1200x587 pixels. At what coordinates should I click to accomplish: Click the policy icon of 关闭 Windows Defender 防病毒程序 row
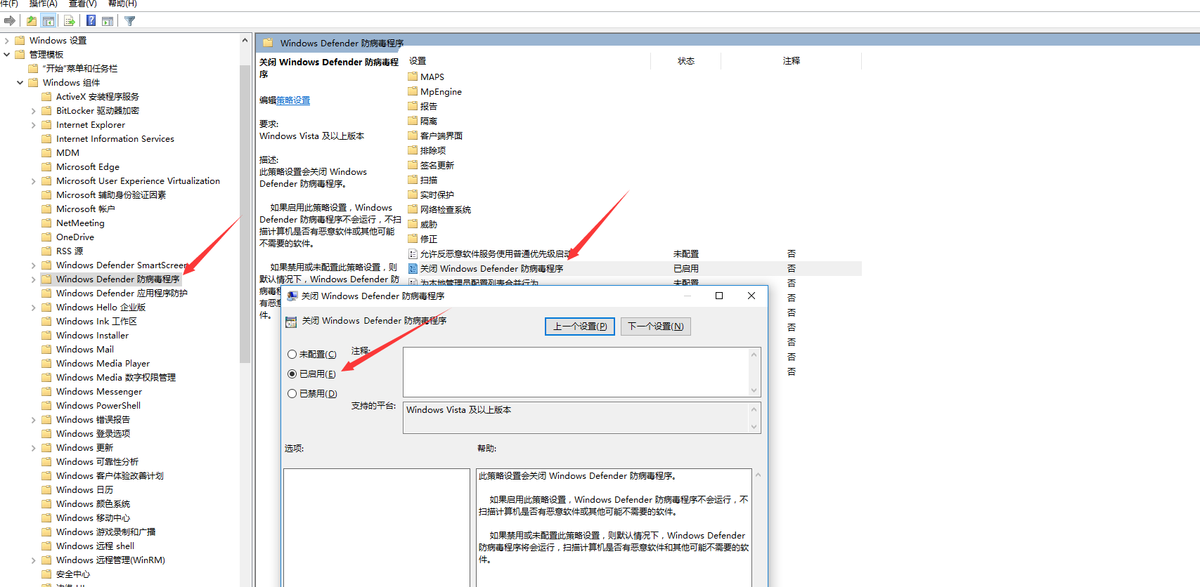coord(413,268)
